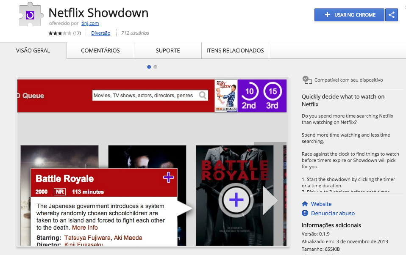Click the plus icon in Battle Royale popup
The width and height of the screenshot is (406, 255).
point(169,177)
